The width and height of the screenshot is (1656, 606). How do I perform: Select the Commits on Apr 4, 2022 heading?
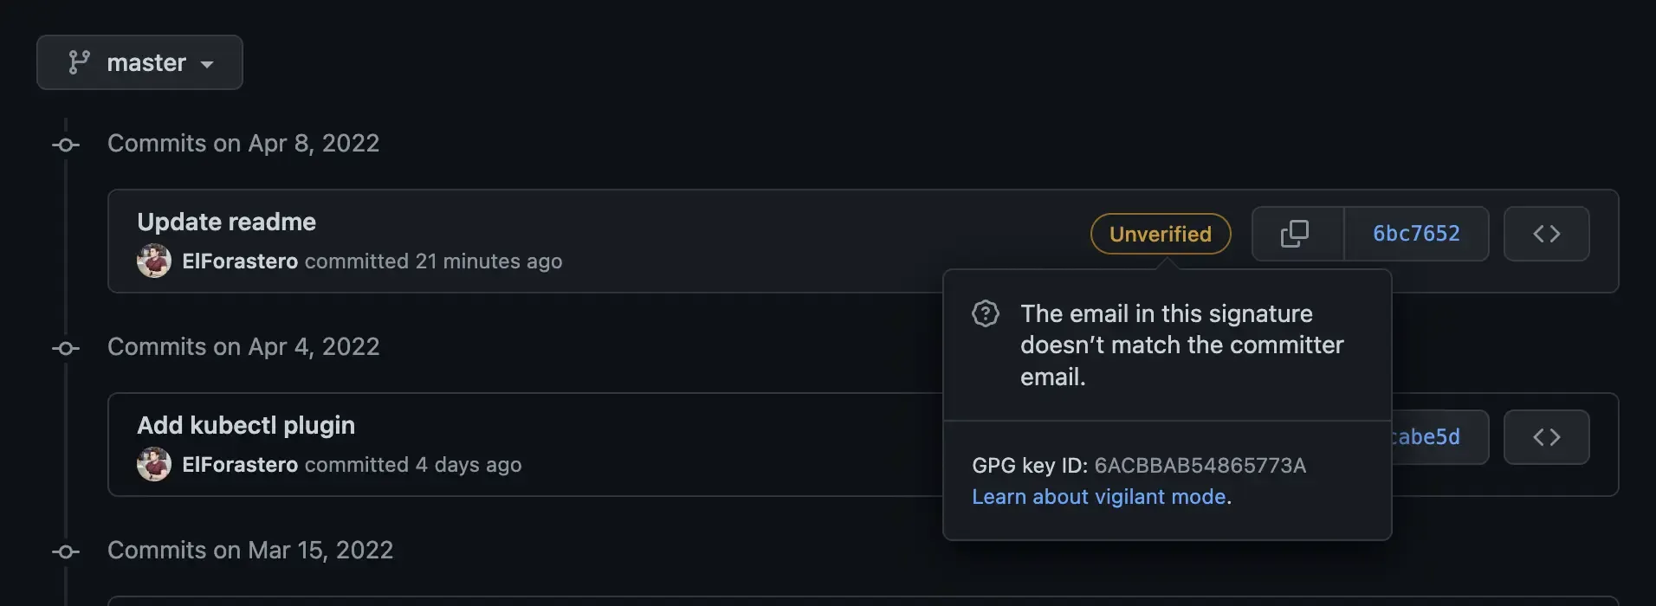click(x=243, y=346)
